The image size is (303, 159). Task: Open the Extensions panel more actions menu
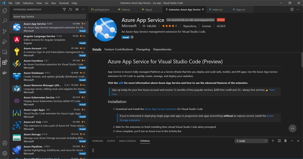pos(83,9)
